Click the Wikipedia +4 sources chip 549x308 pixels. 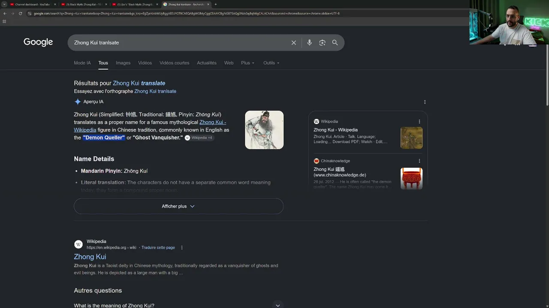pos(199,138)
